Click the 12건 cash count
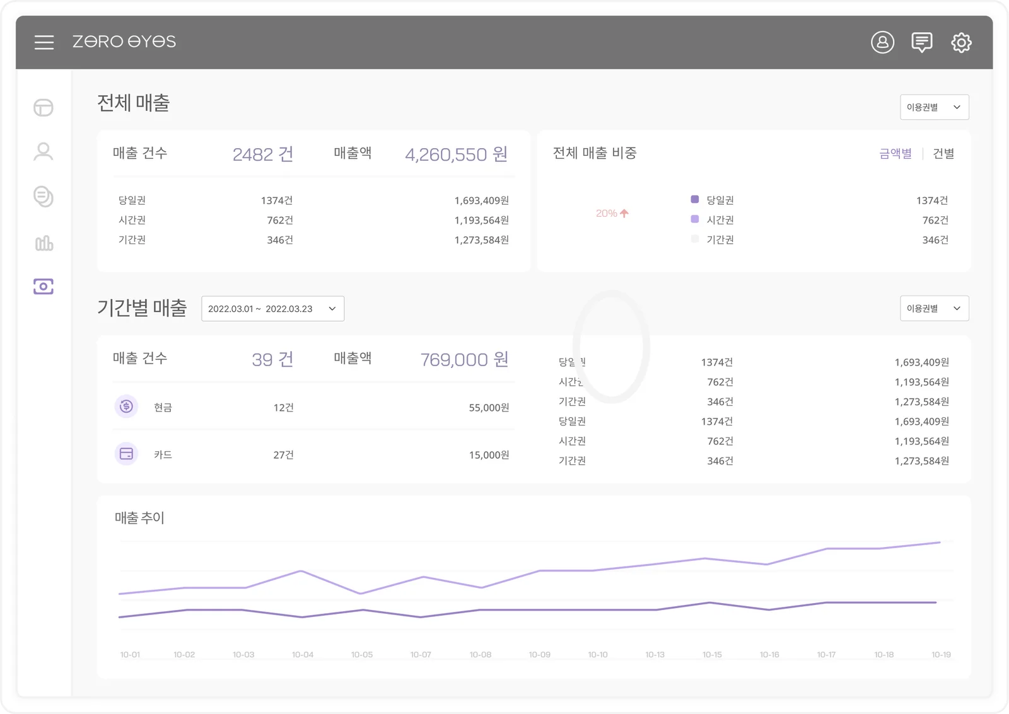 point(283,408)
